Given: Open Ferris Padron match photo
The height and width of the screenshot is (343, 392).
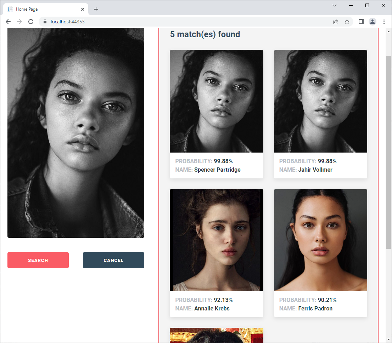Looking at the screenshot, I should [320, 240].
